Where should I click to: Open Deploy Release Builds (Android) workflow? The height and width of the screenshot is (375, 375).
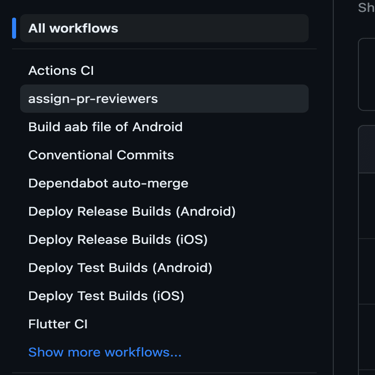[164, 212]
